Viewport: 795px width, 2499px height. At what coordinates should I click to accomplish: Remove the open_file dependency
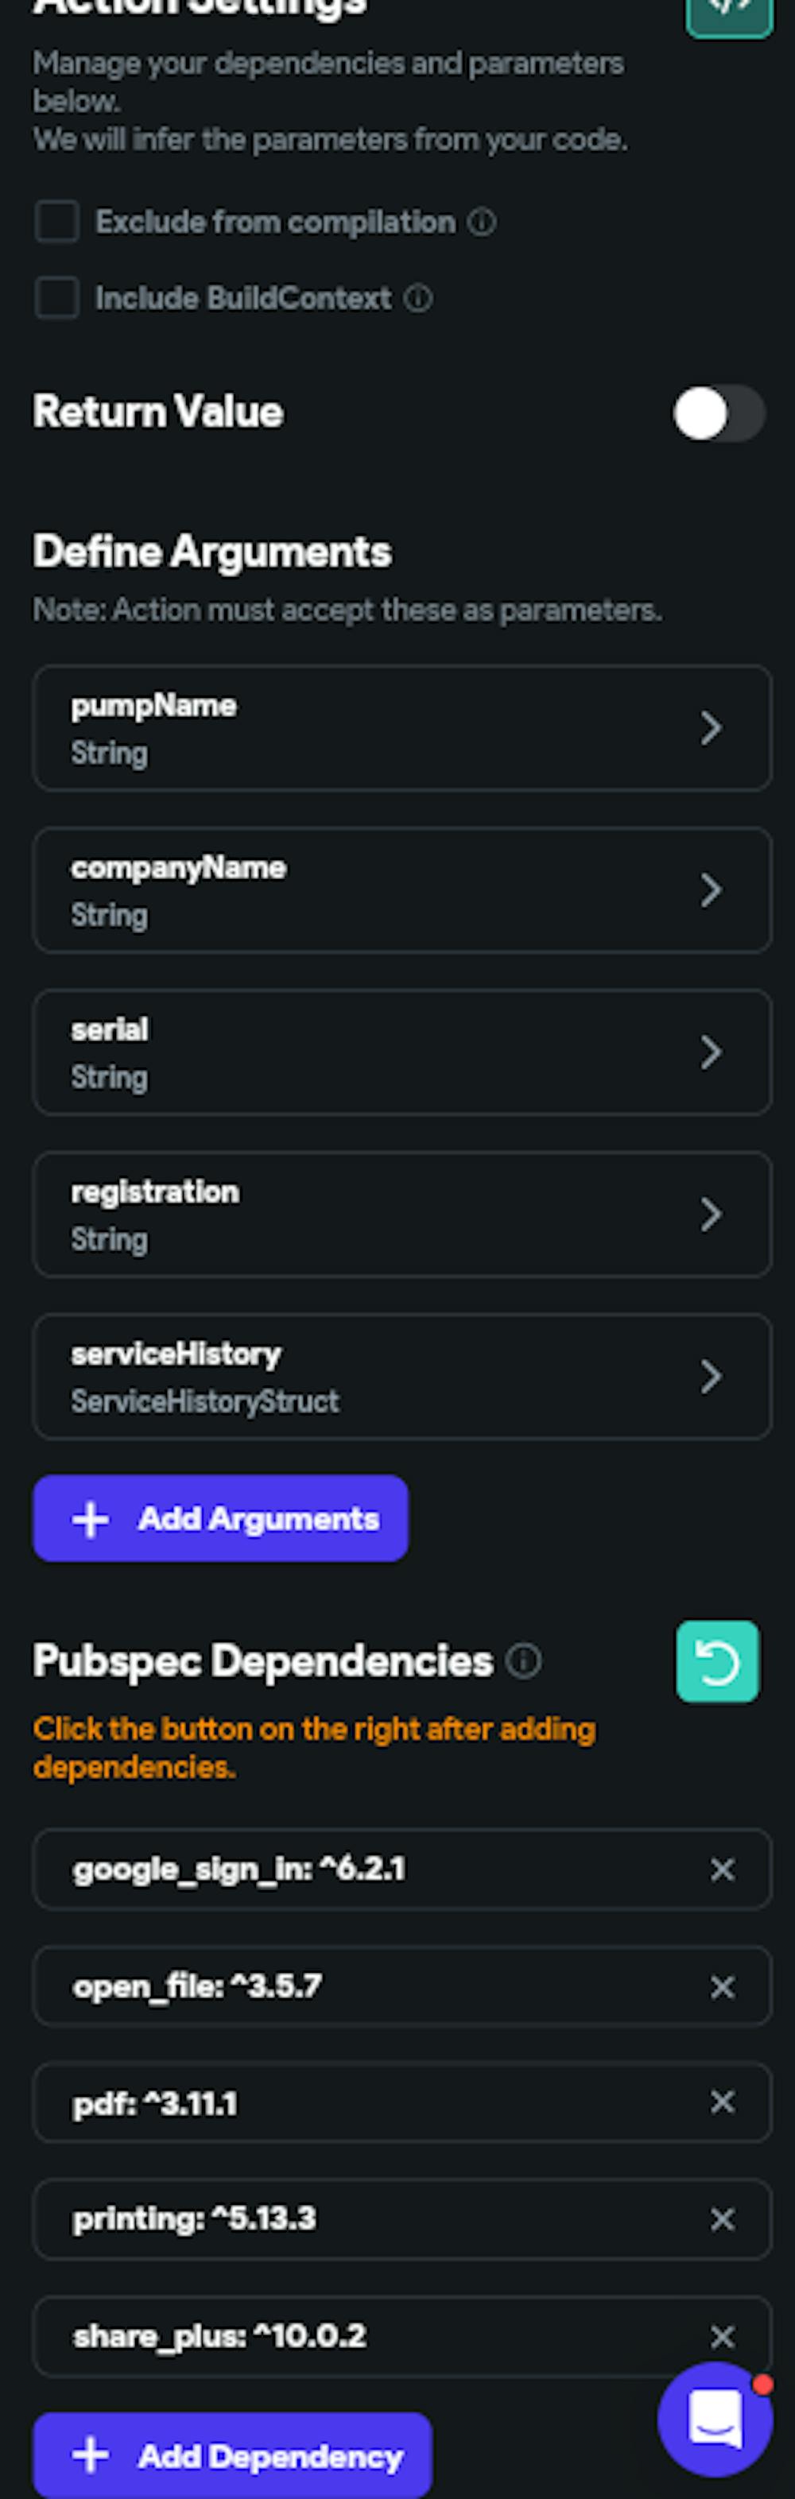(x=722, y=1987)
